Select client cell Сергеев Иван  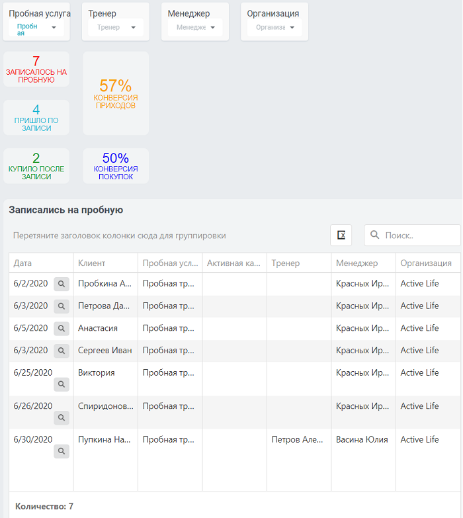tap(105, 350)
